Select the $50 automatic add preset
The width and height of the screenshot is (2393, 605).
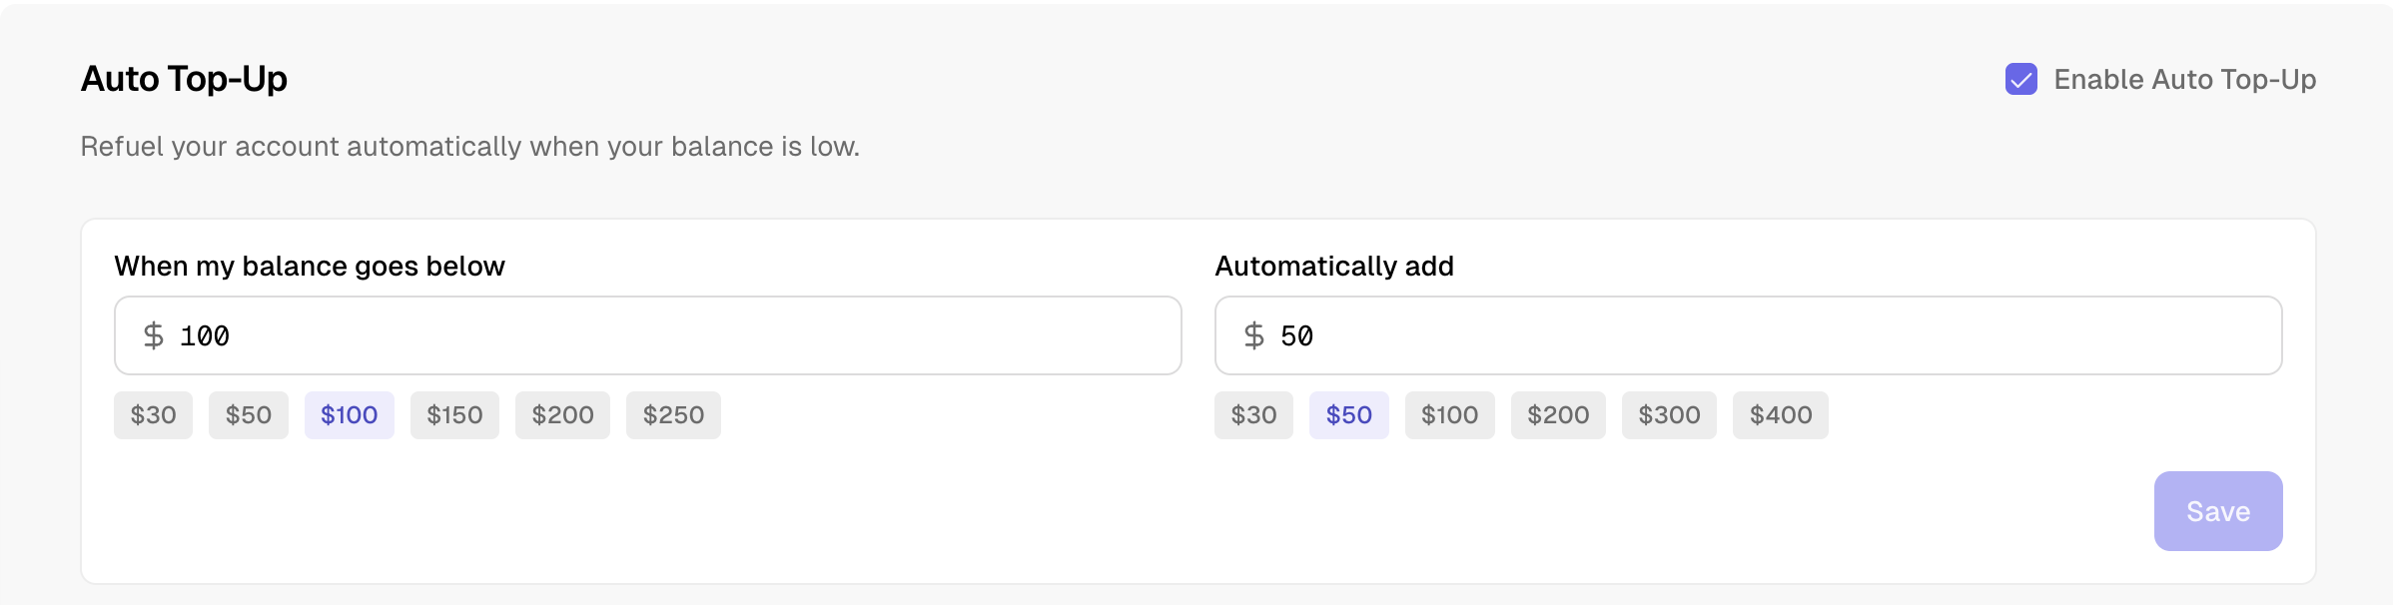tap(1348, 415)
